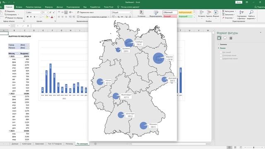Switch to the Топ 10 Товаров sheet tab
This screenshot has height=149, width=265.
pyautogui.click(x=55, y=144)
